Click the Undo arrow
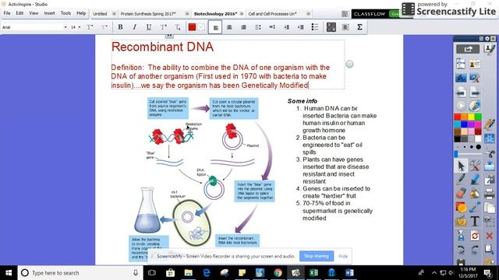The height and width of the screenshot is (280, 499). 461,250
